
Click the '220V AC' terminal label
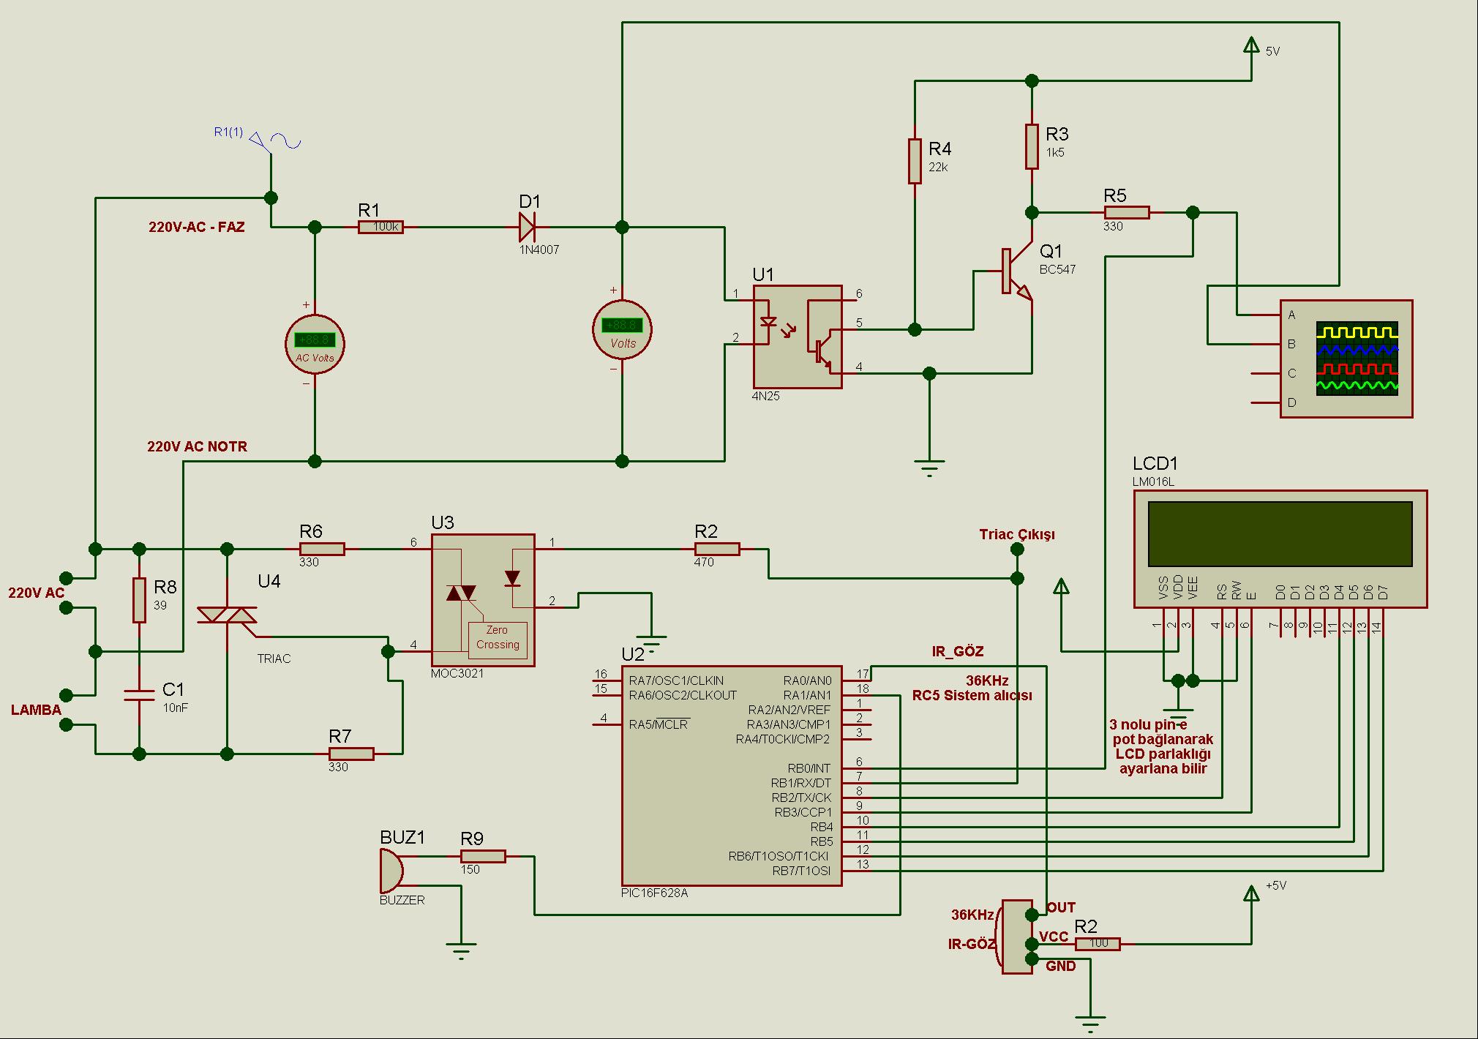coord(37,593)
